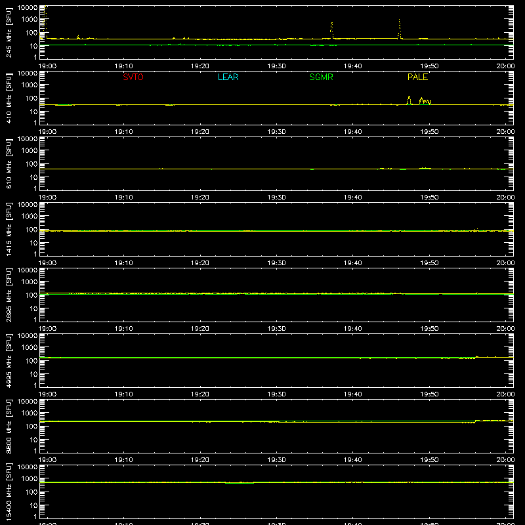Select the 610 MHz [SFU] axis title

(9, 163)
